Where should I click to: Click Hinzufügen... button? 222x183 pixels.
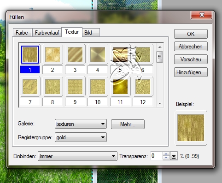pos(191,72)
